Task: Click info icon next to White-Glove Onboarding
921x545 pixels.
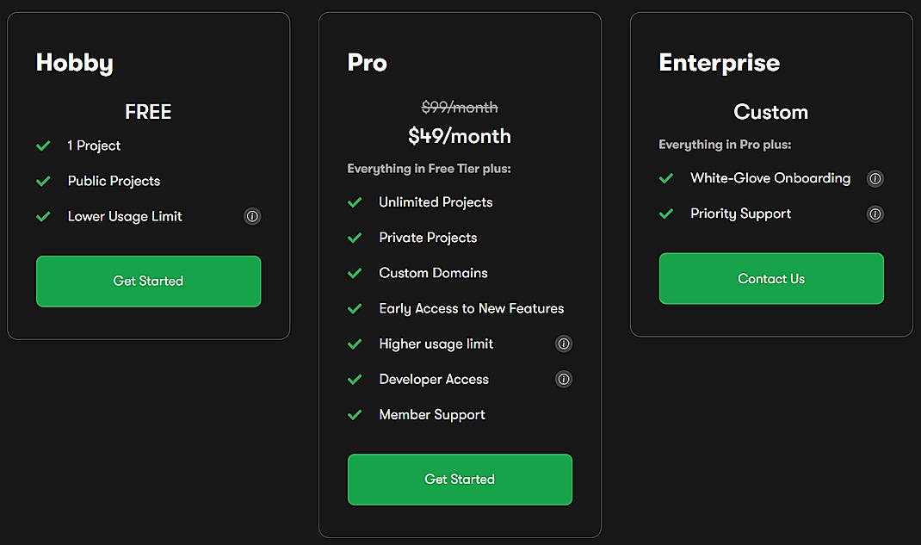Action: [875, 178]
